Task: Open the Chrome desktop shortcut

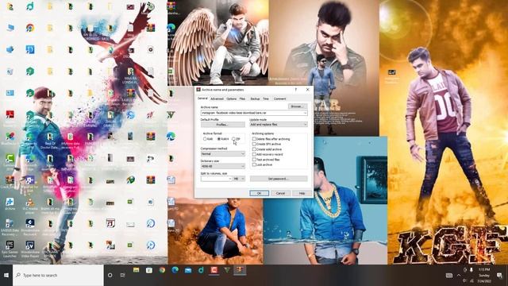Action: pos(30,28)
